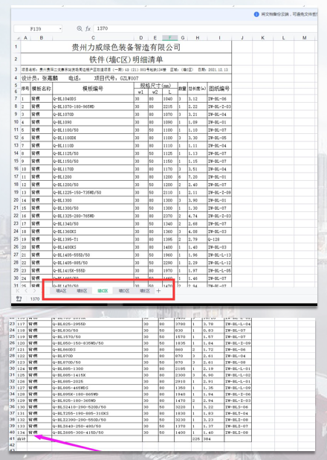
Task: Open the 墙E区 sheet tab
Action: (x=145, y=291)
